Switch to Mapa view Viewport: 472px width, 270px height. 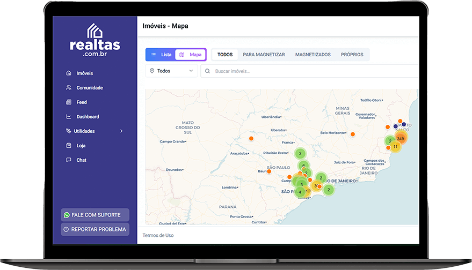click(x=191, y=55)
